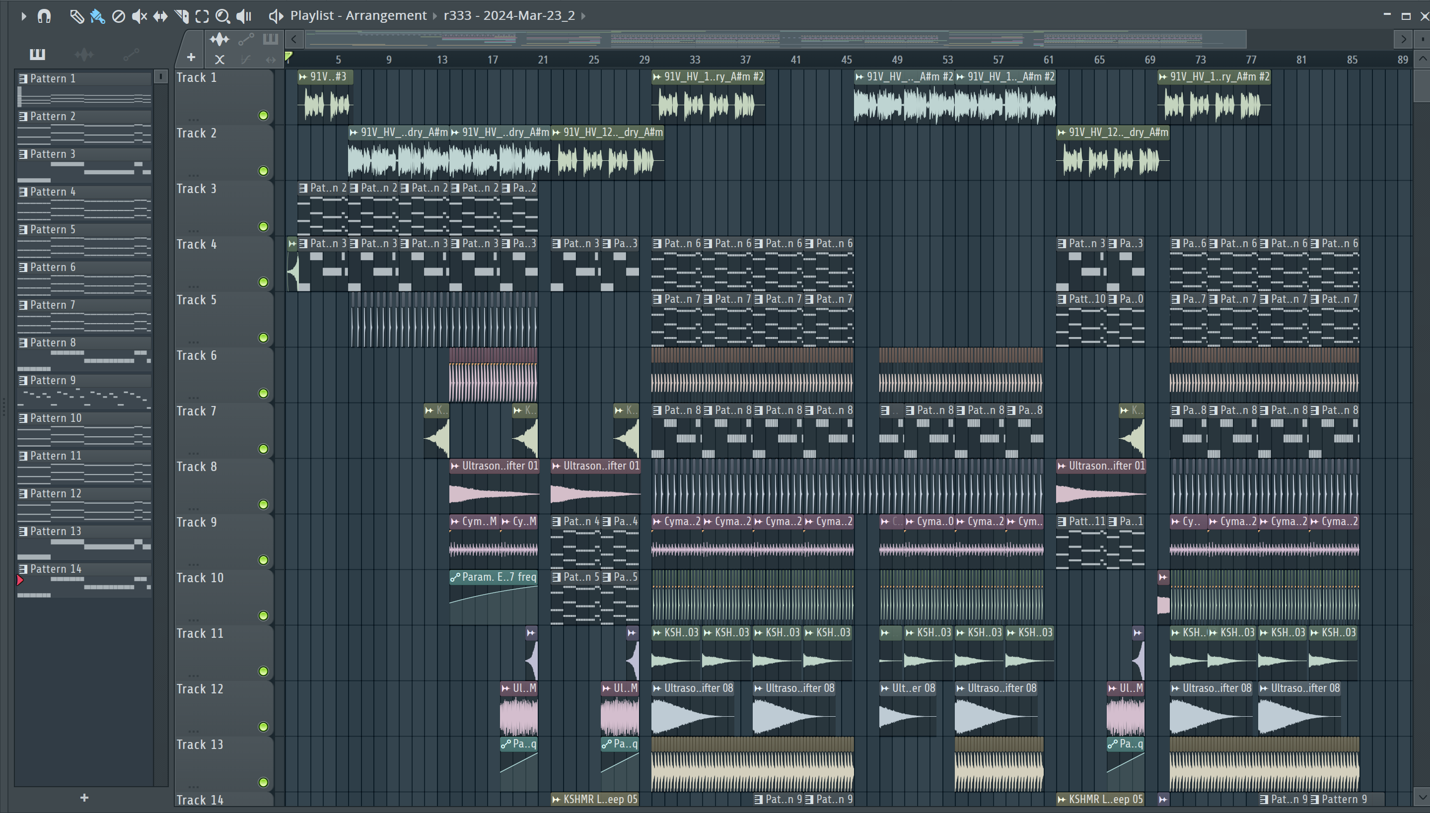Open the r333 - 2024-Mar-23_2 pattern menu
Viewport: 1430px width, 813px height.
tap(509, 16)
